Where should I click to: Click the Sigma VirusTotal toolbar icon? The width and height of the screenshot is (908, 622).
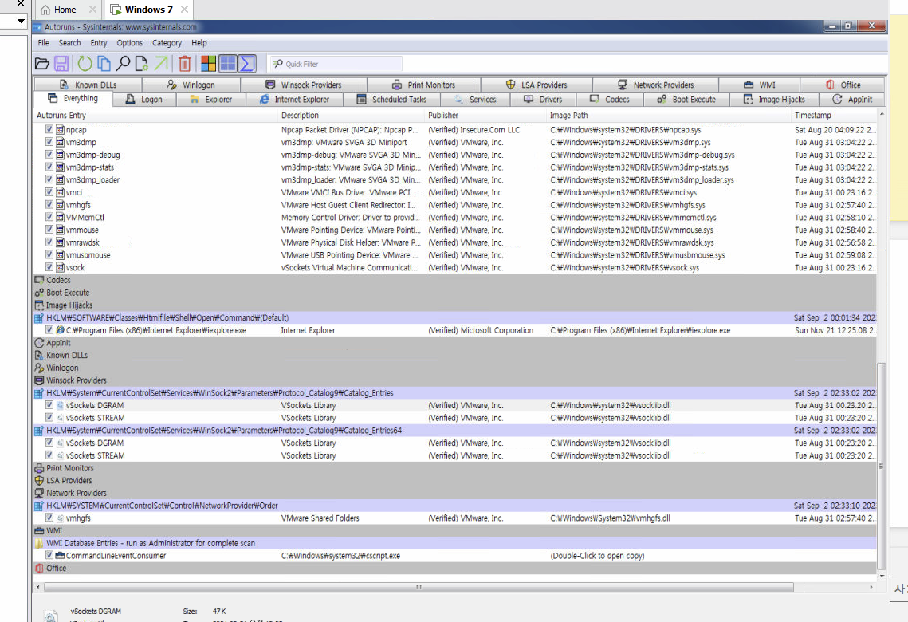click(x=248, y=64)
